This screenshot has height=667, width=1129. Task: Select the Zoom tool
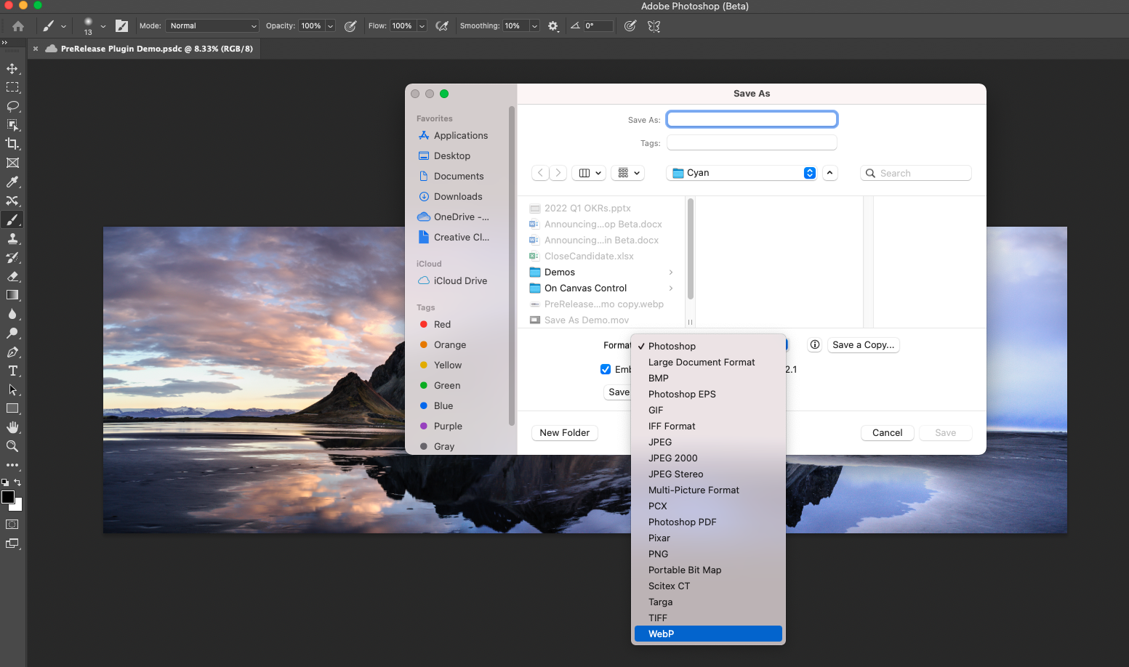pyautogui.click(x=12, y=446)
